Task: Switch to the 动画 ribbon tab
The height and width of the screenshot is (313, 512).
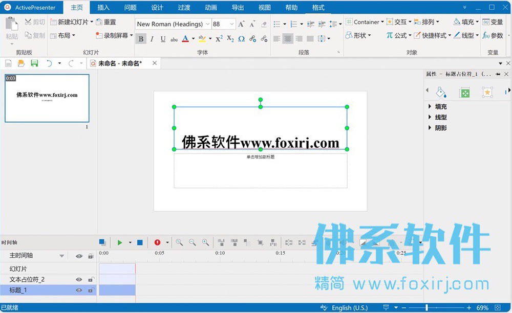Action: (x=210, y=8)
